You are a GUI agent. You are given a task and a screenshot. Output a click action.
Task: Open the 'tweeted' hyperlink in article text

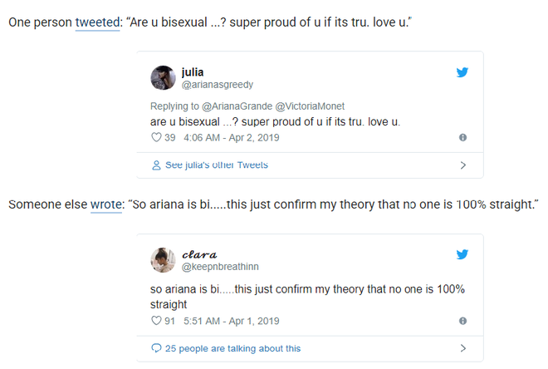pos(97,22)
